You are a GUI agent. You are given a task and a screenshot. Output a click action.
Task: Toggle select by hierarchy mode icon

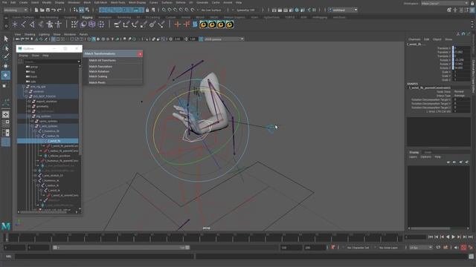(x=76, y=10)
